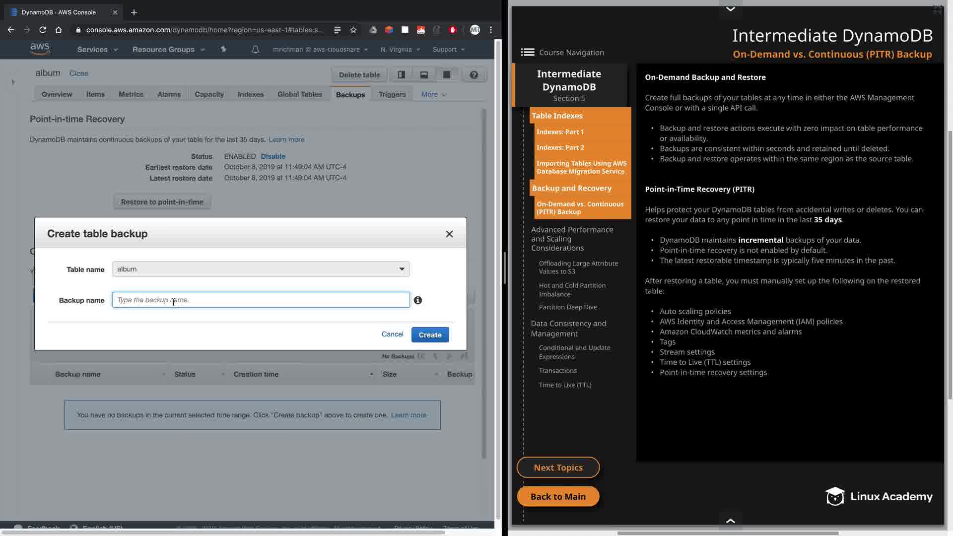Viewport: 953px width, 536px height.
Task: Click the help question mark button
Action: (x=474, y=75)
